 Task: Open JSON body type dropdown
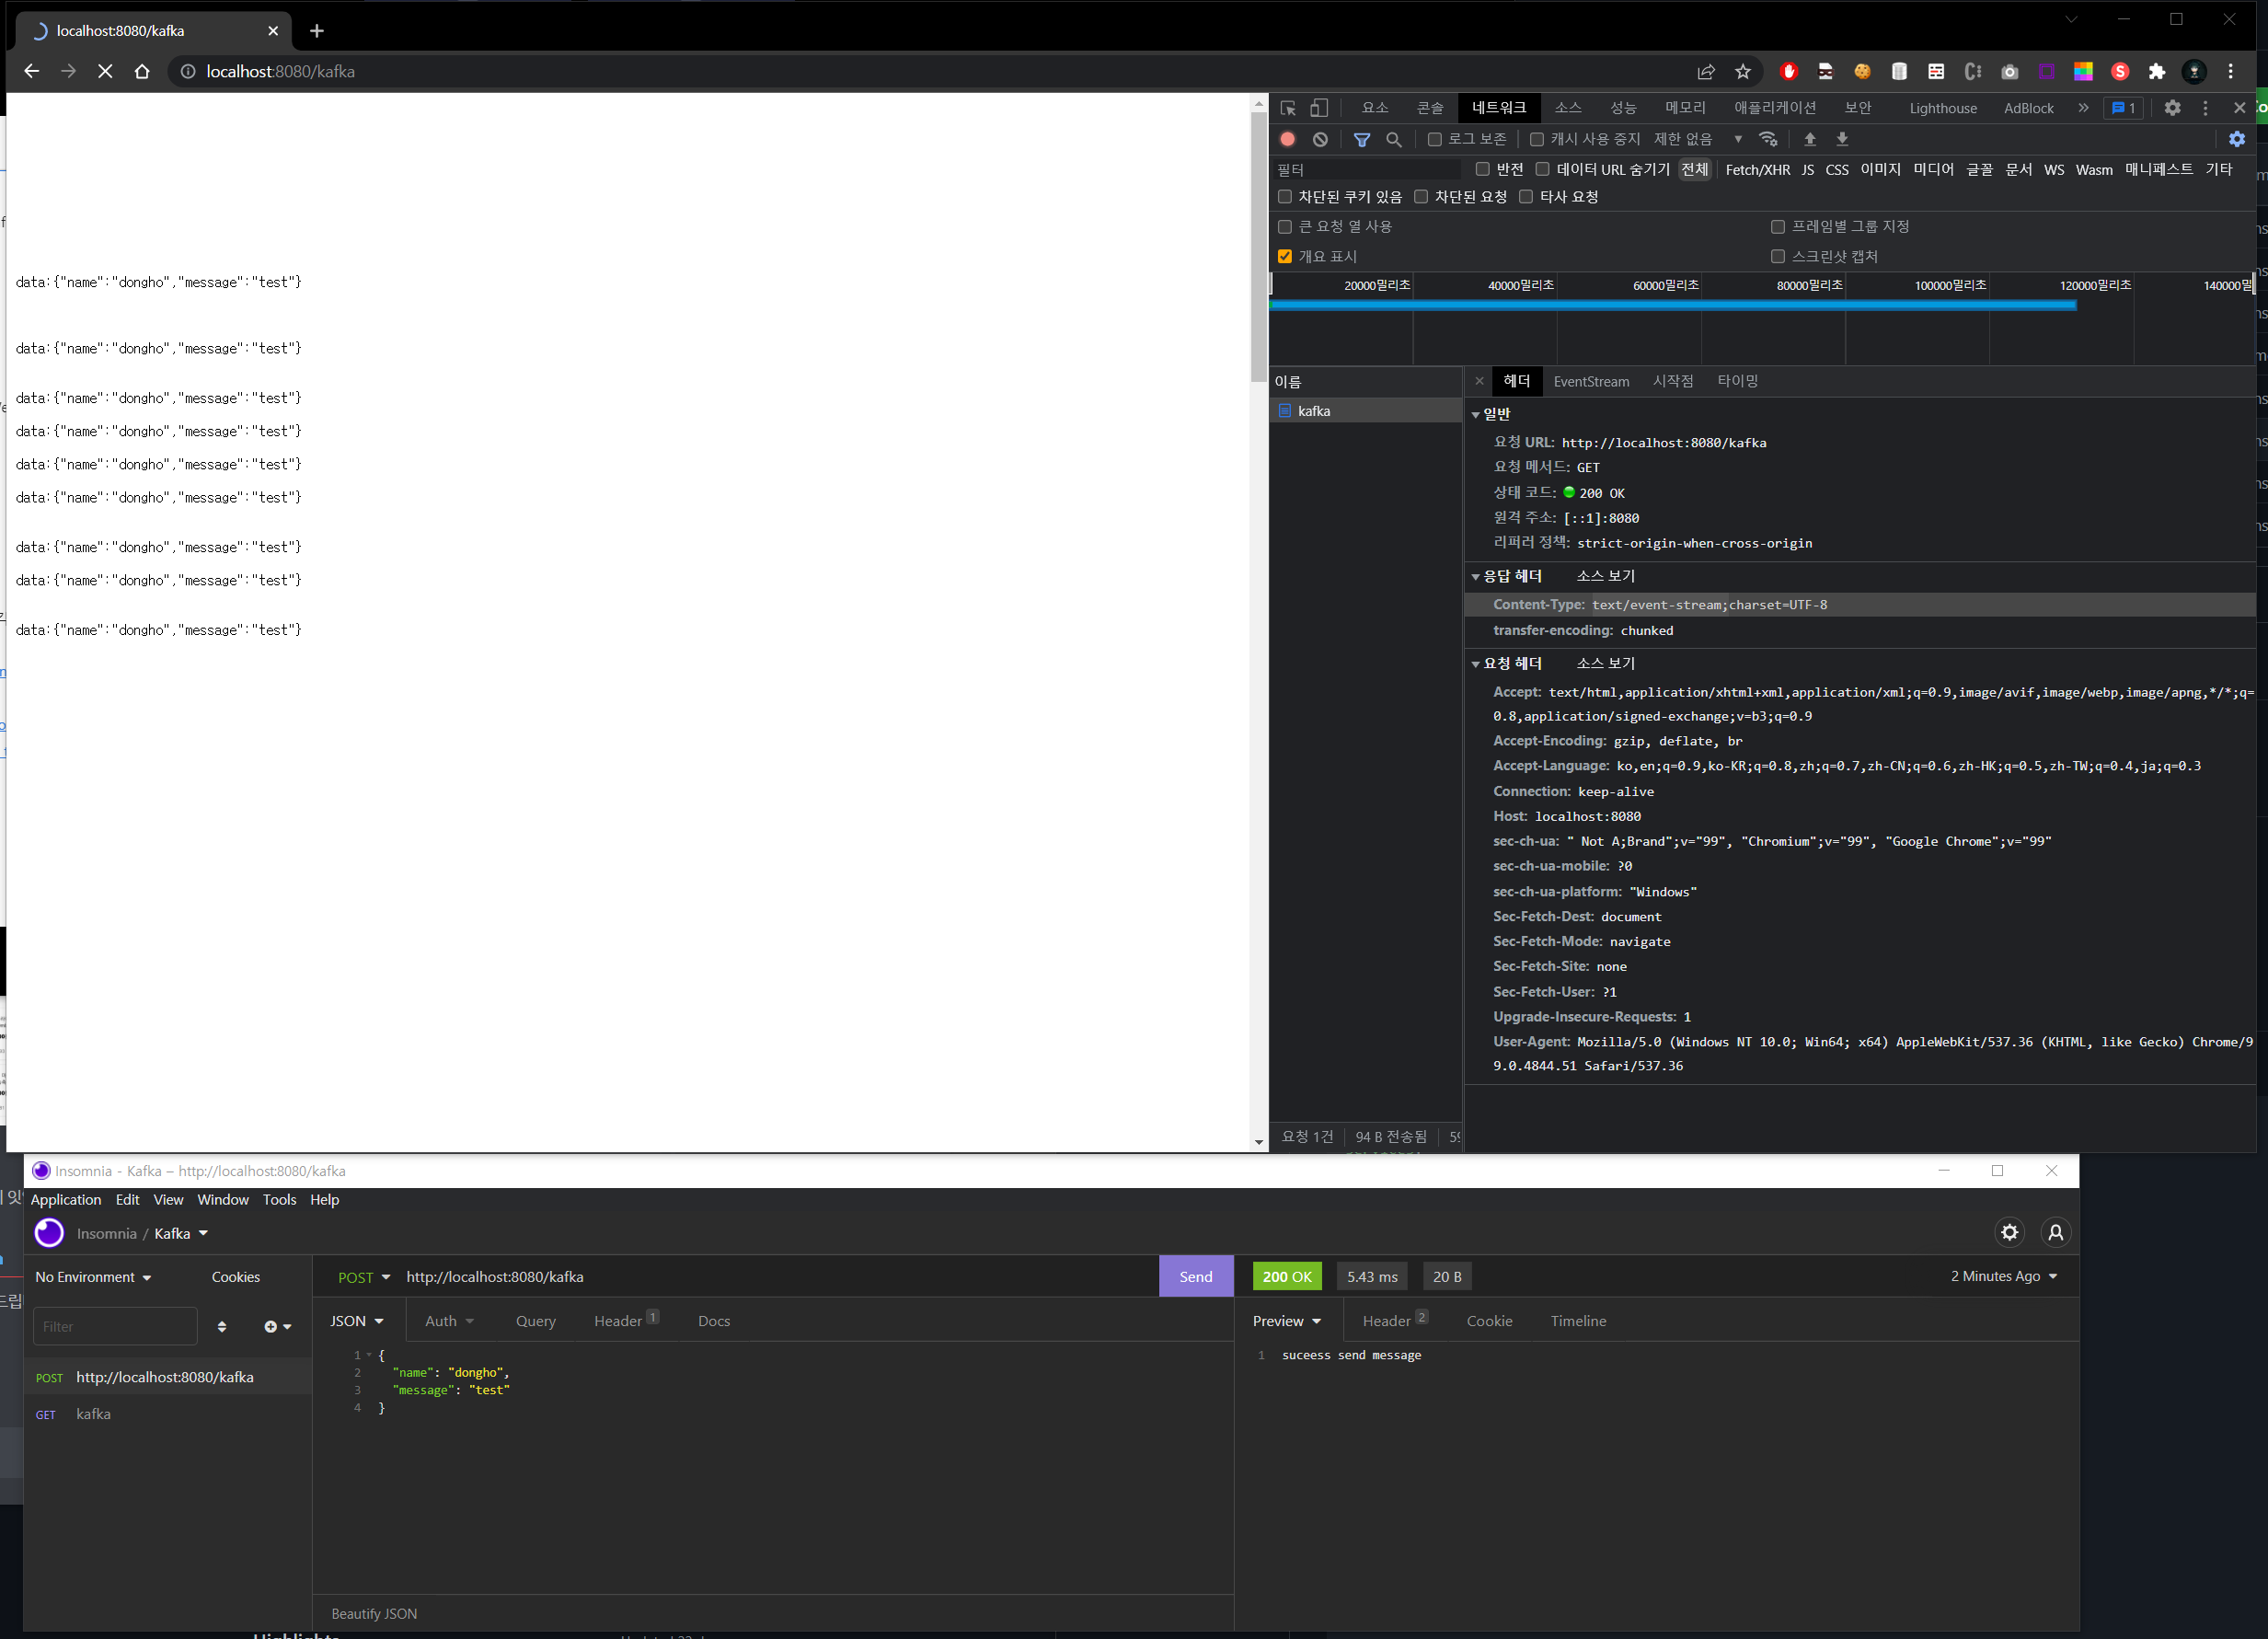[357, 1321]
